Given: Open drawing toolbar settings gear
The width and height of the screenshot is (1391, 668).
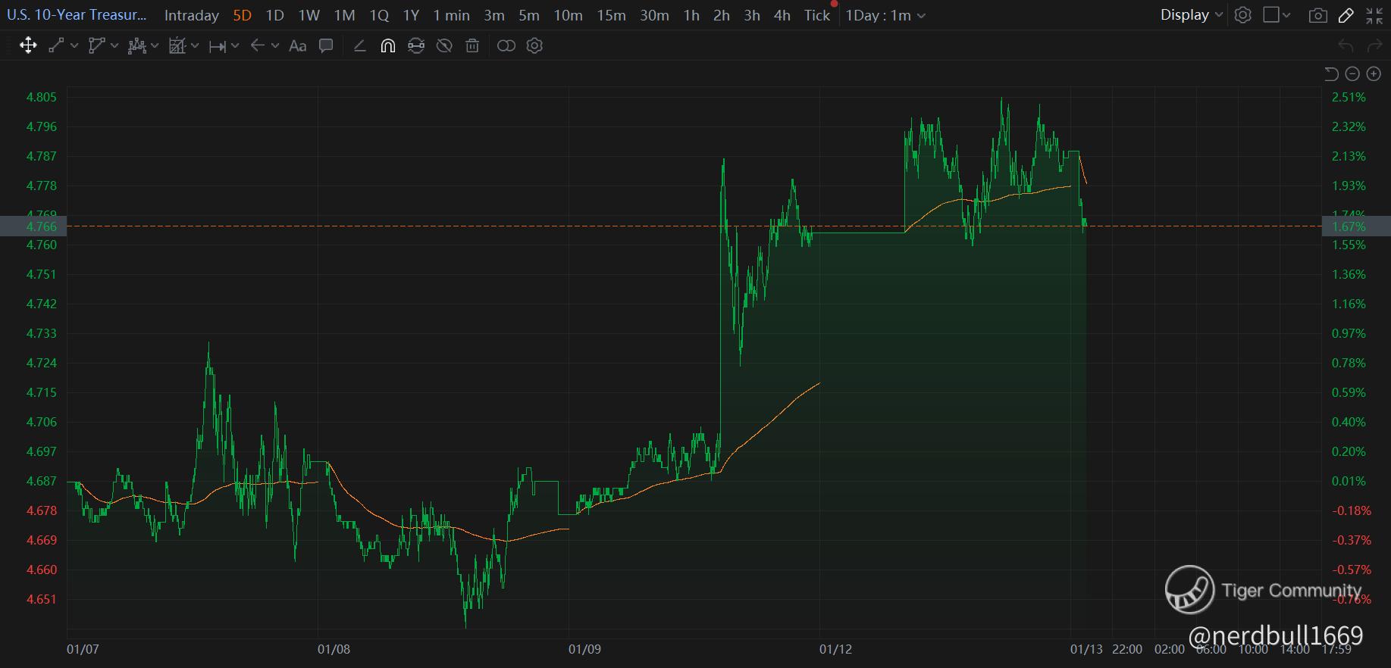Looking at the screenshot, I should [534, 46].
